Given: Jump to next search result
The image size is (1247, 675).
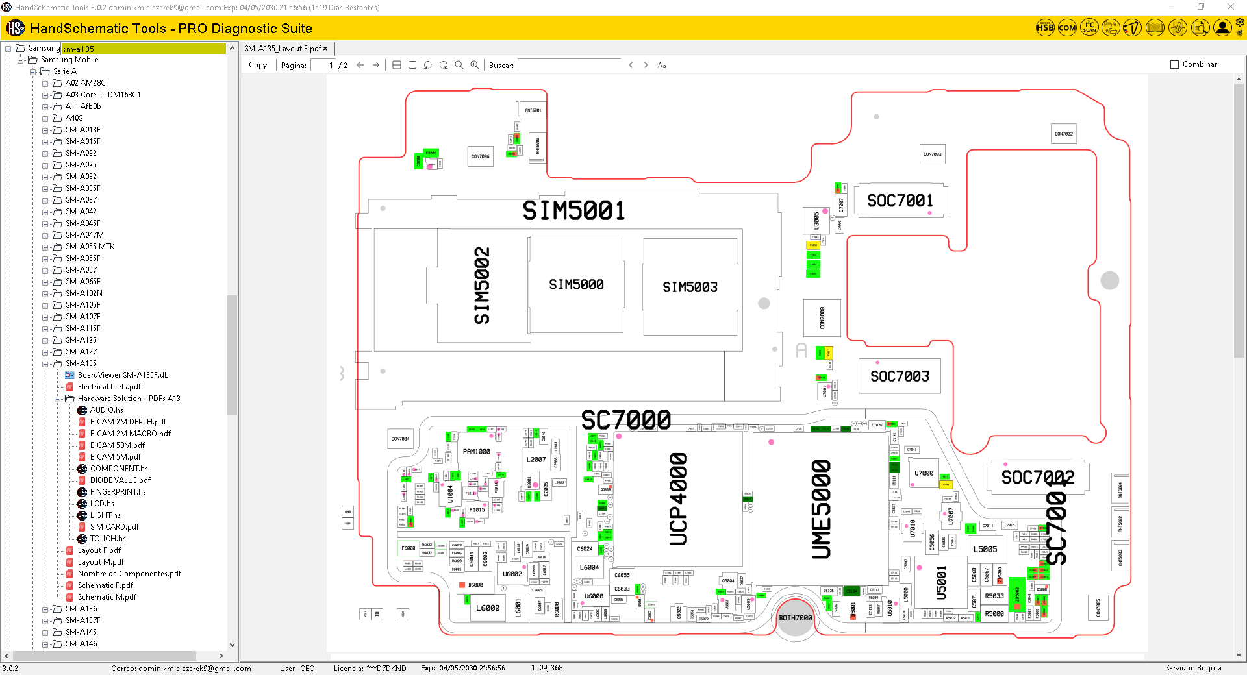Looking at the screenshot, I should (x=646, y=65).
